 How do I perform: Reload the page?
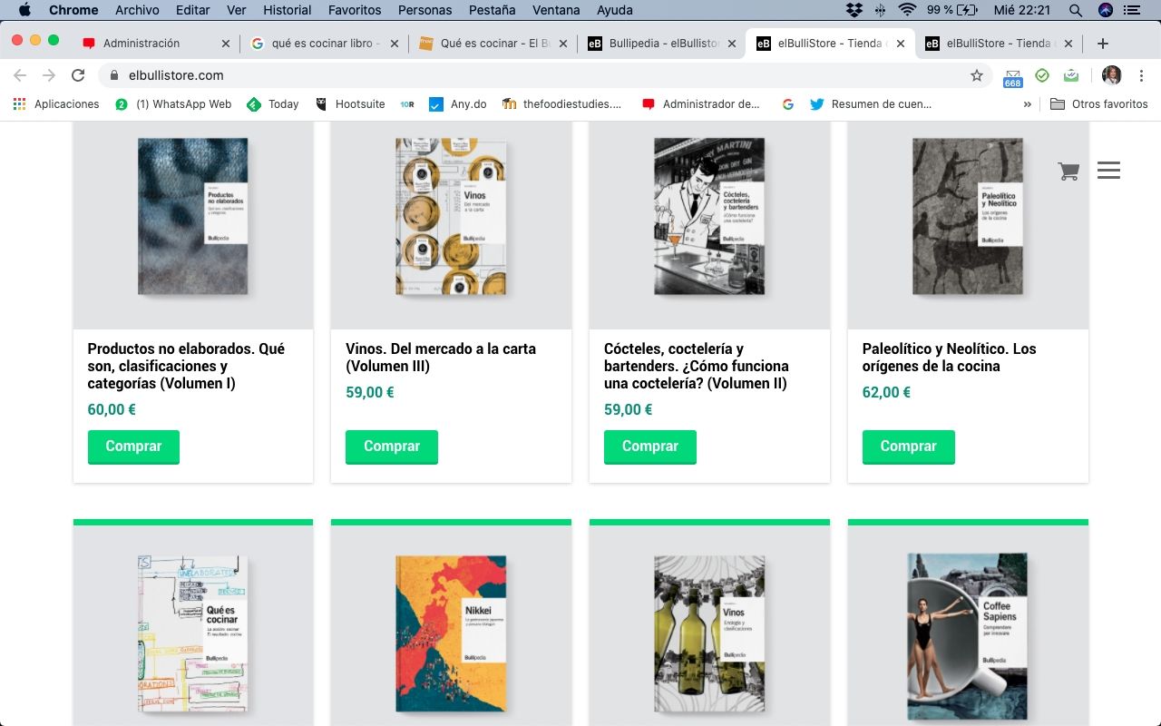click(78, 75)
